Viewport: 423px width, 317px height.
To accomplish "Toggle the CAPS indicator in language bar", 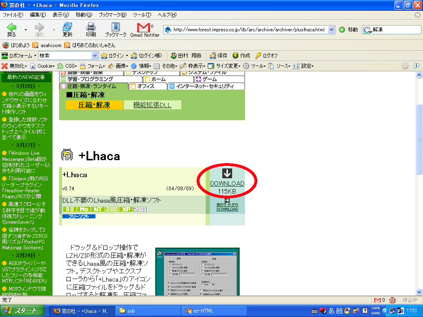I will point(375,308).
